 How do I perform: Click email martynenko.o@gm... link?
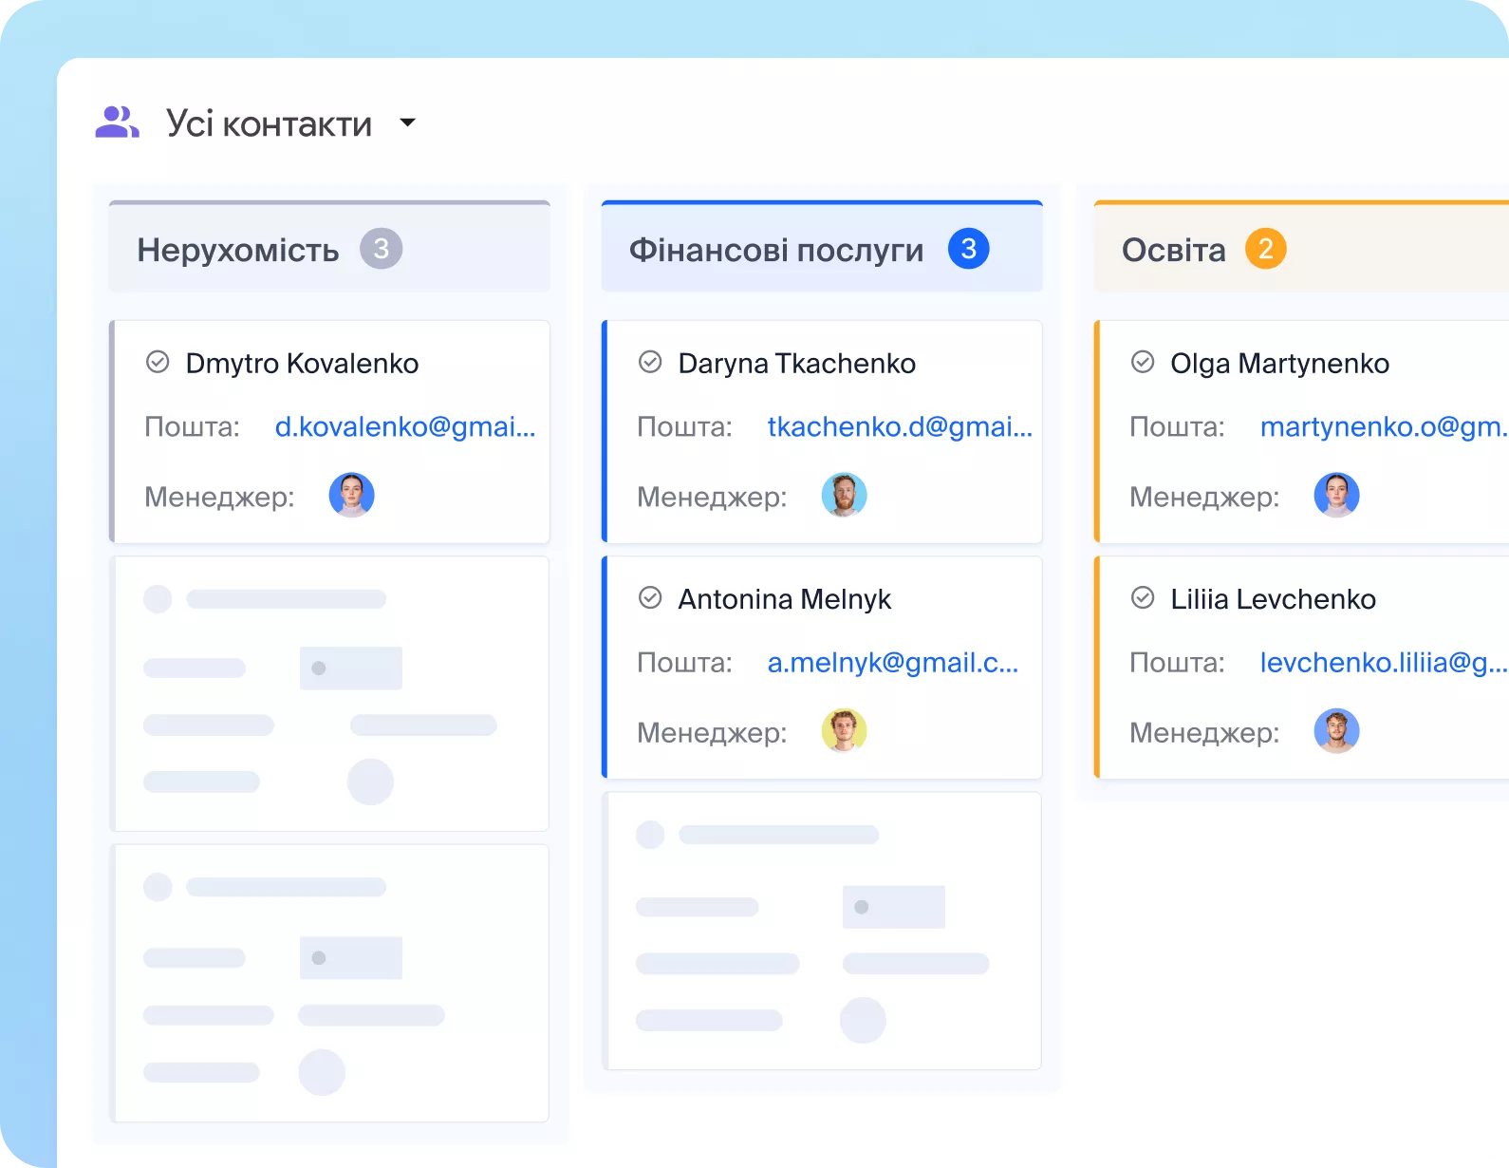point(1384,427)
